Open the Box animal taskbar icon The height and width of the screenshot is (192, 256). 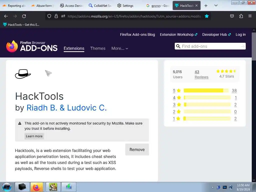[x=53, y=187]
